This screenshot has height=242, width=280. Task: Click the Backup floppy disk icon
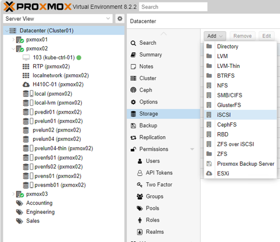(x=133, y=126)
